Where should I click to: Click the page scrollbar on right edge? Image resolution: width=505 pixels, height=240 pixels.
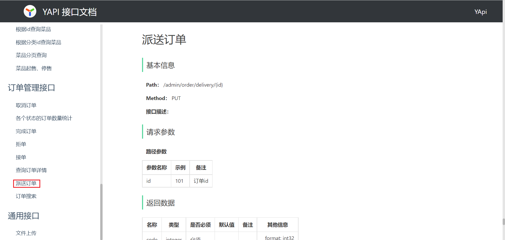coord(503,222)
